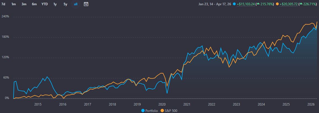Click the +$20,305.72 S&P 500 gain value
The height and width of the screenshot is (113, 319).
pyautogui.click(x=288, y=4)
